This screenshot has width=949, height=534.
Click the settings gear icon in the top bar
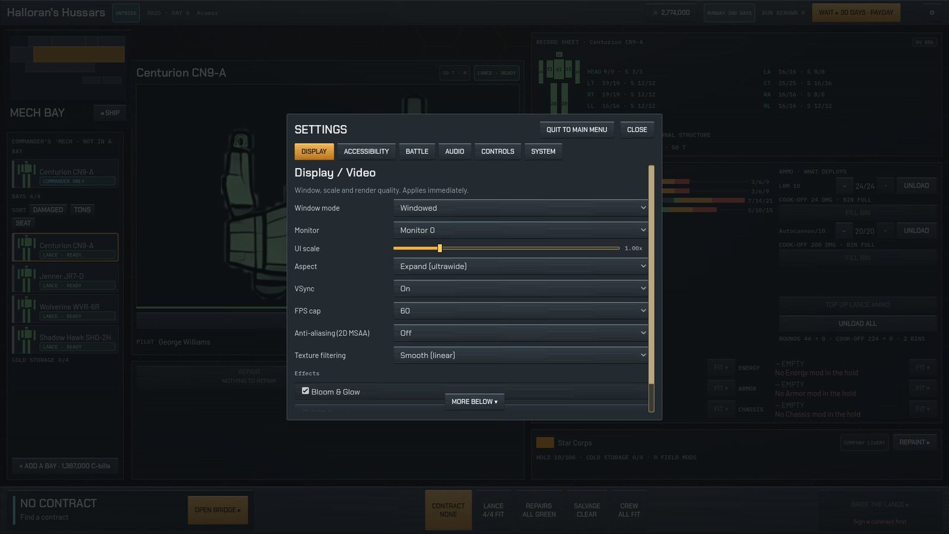tap(932, 12)
